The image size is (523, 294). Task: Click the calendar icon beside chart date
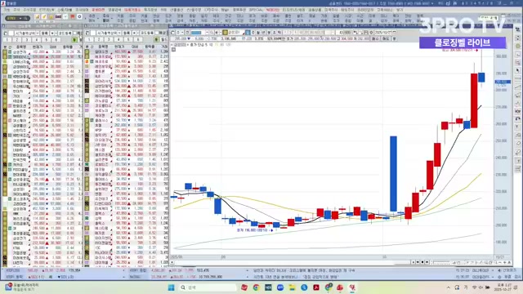(394, 33)
